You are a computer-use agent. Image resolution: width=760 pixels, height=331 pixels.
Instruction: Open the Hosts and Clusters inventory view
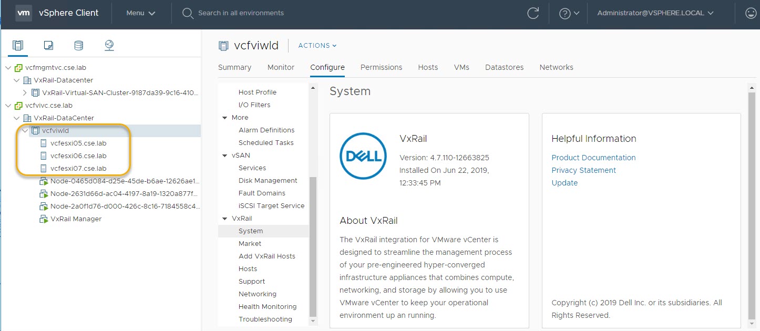coord(18,46)
